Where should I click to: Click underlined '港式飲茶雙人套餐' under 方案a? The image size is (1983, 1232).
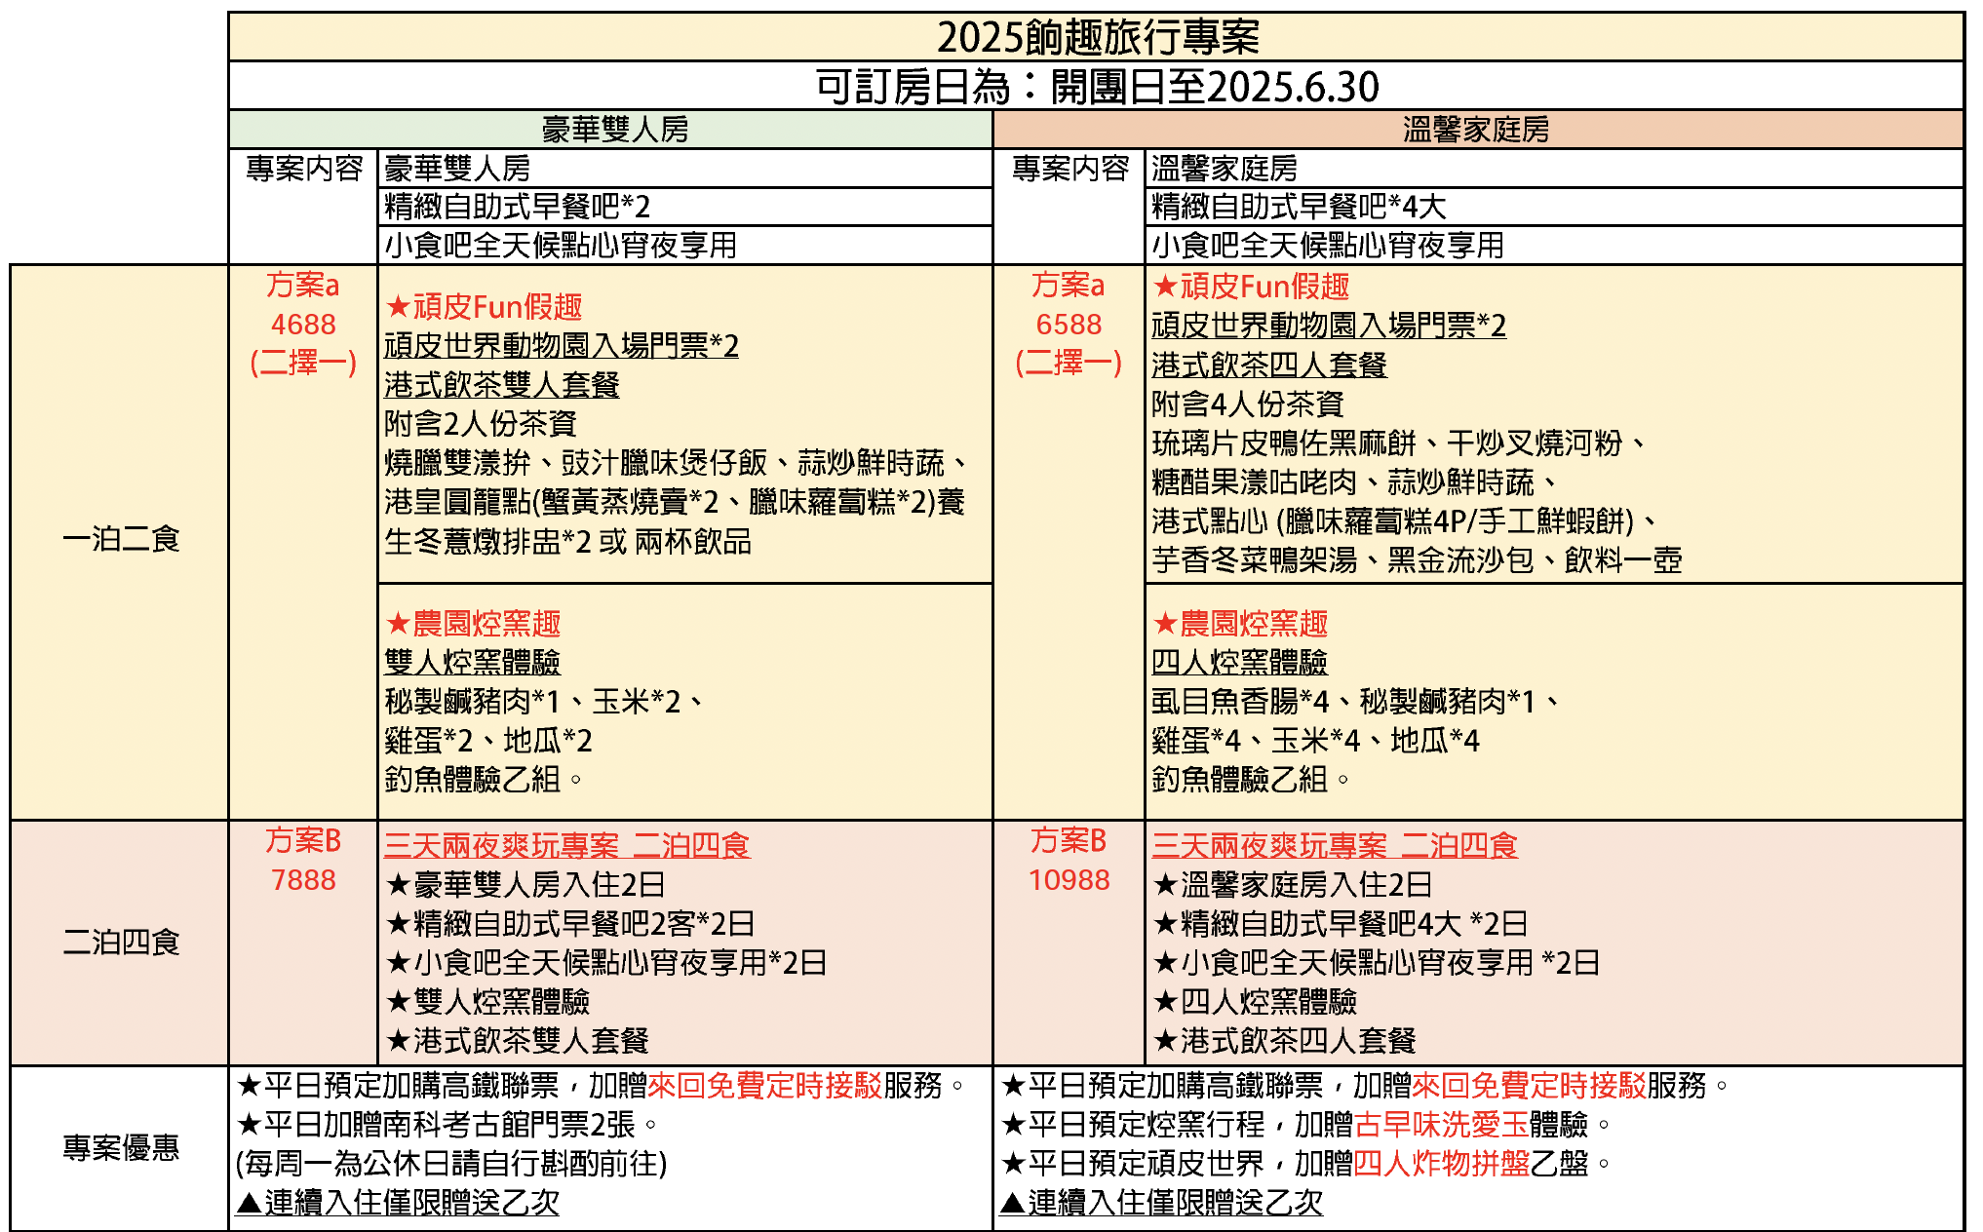[x=502, y=385]
